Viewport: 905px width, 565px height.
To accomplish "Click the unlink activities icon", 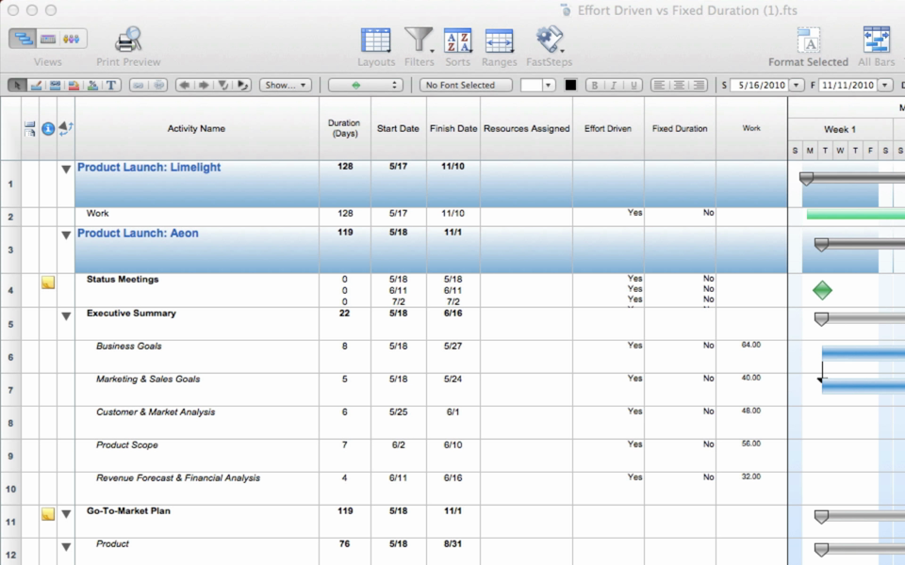I will [158, 86].
